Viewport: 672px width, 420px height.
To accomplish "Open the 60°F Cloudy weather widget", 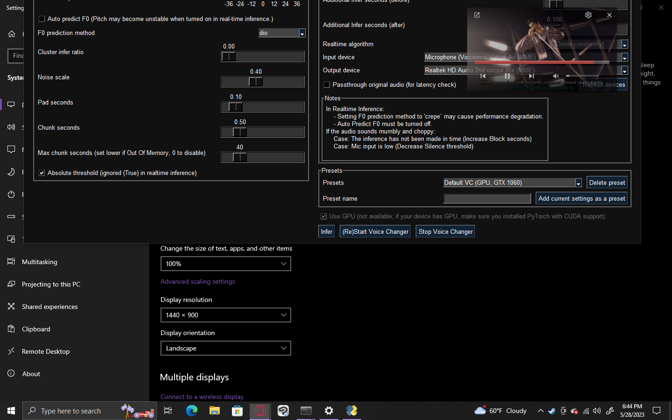I will click(500, 411).
